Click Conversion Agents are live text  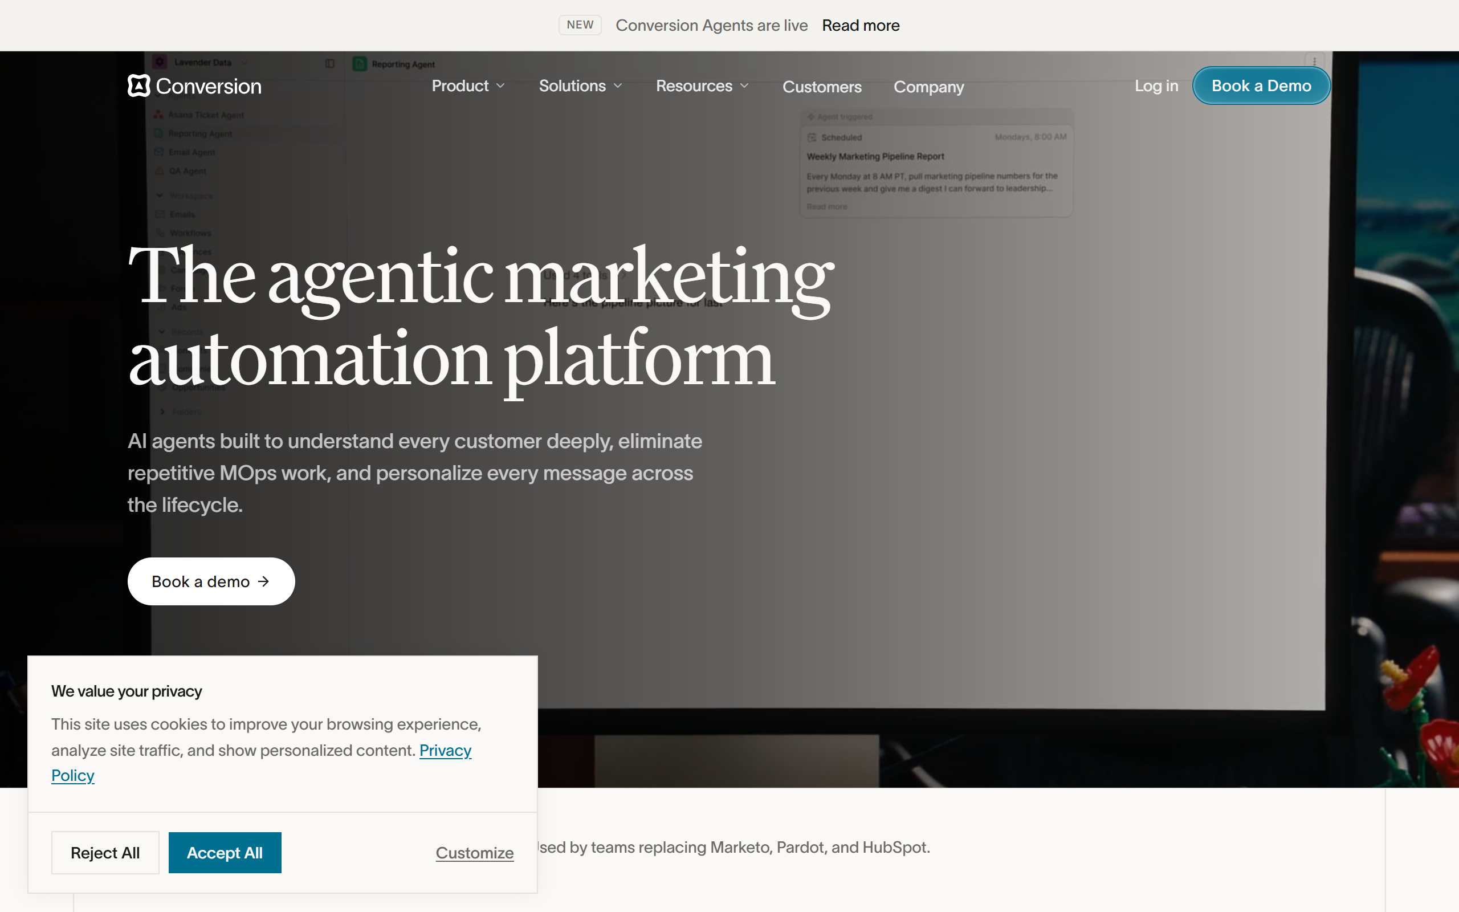pos(711,25)
